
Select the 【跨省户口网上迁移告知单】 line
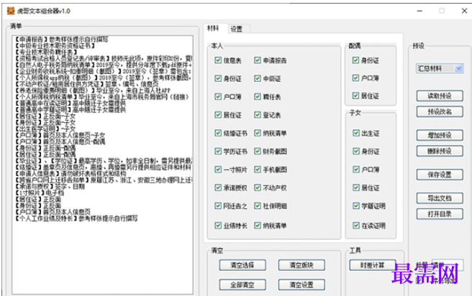tap(104, 180)
